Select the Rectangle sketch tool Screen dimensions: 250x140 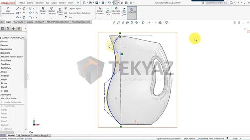(x=18, y=13)
